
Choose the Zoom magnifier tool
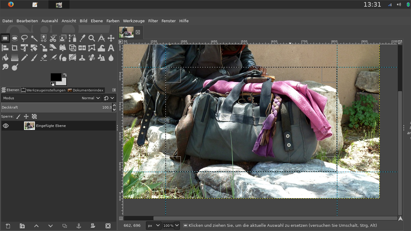click(x=92, y=38)
